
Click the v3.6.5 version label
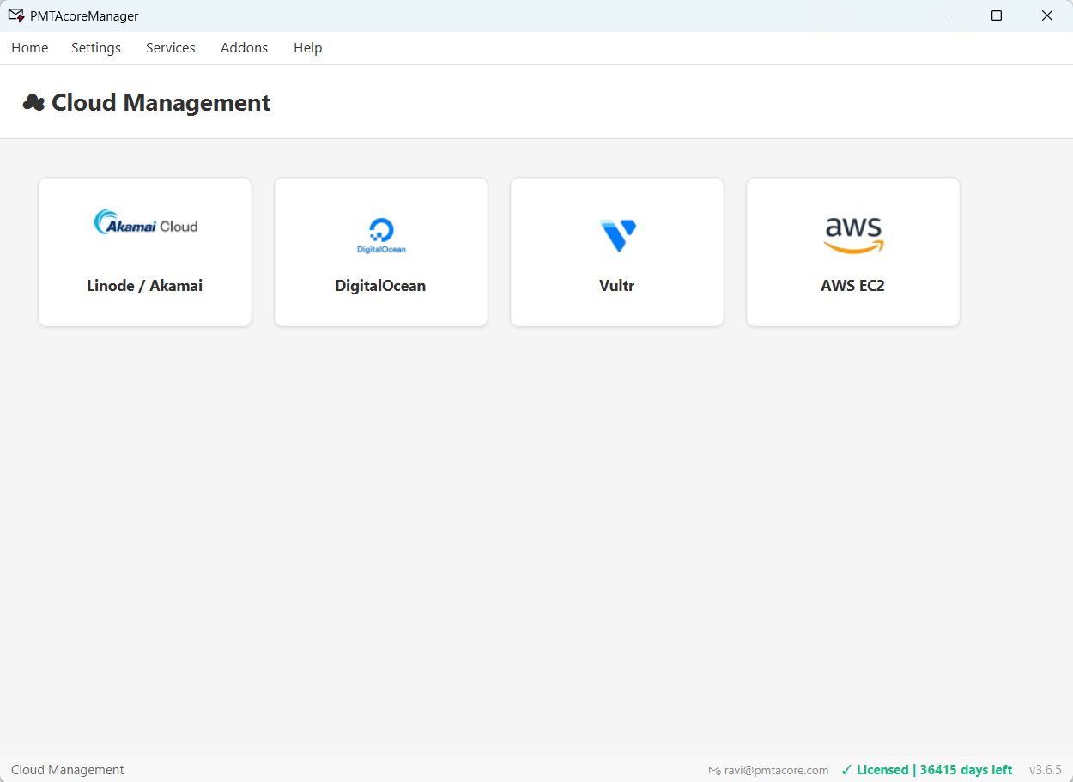(x=1046, y=770)
